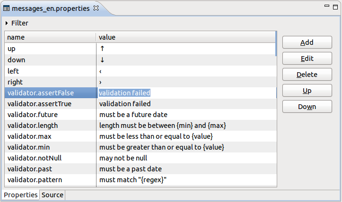Maximize the editor pane
This screenshot has height=202, width=342.
335,7
